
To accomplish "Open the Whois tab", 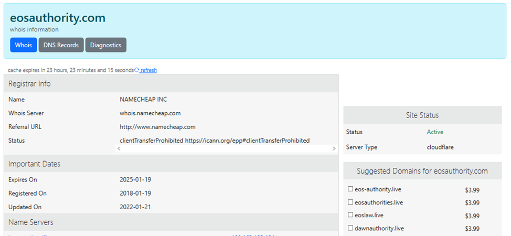I will 24,45.
